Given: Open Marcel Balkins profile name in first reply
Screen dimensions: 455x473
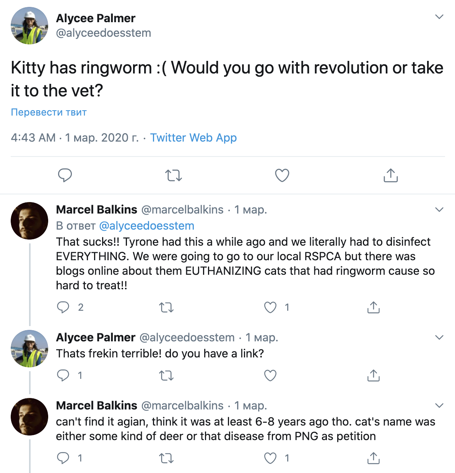Looking at the screenshot, I should (96, 210).
